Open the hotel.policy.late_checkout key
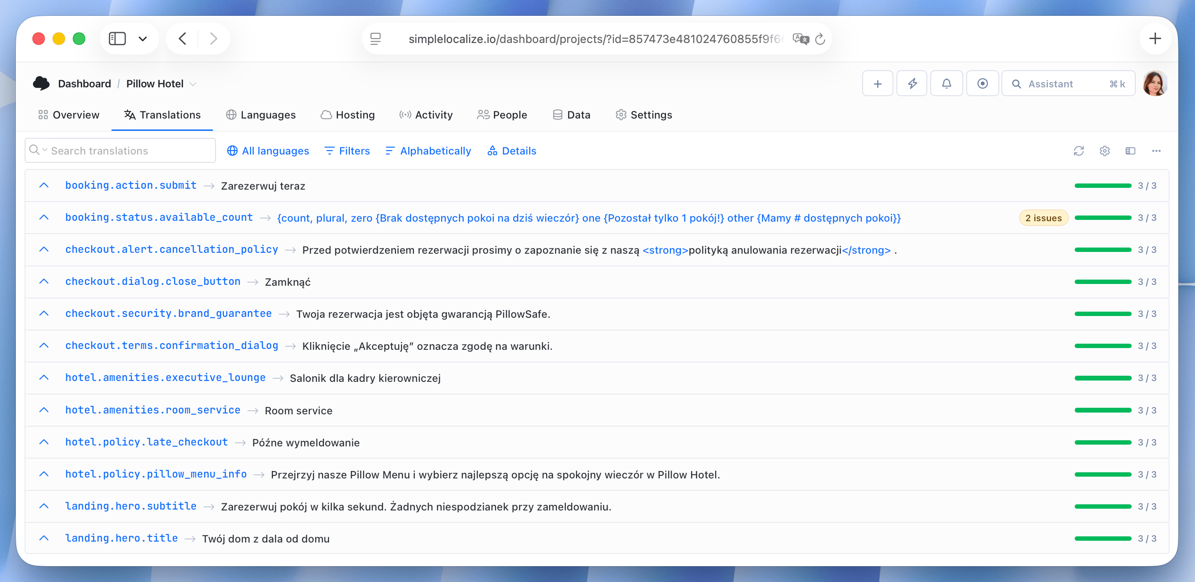The image size is (1195, 582). [x=147, y=442]
